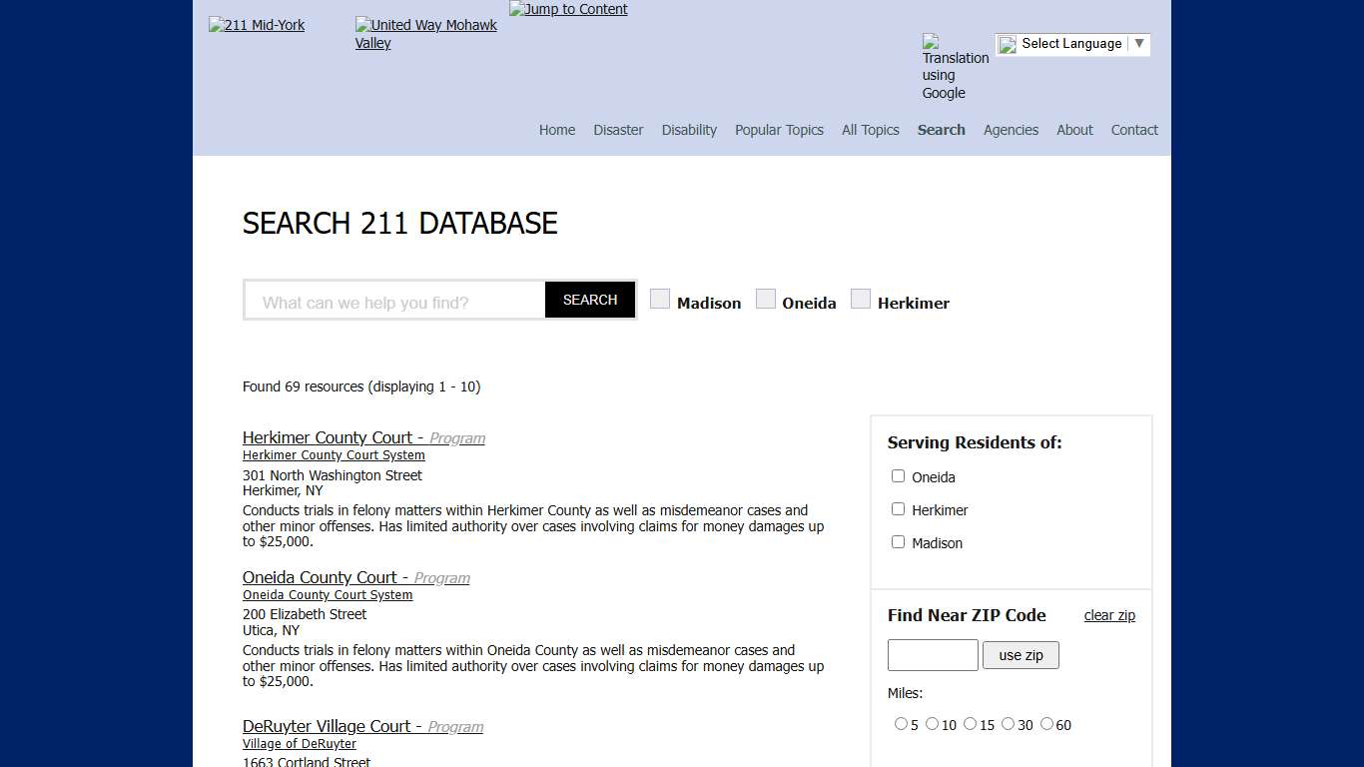This screenshot has height=767, width=1364.
Task: Click the ZIP code input field
Action: 932,655
